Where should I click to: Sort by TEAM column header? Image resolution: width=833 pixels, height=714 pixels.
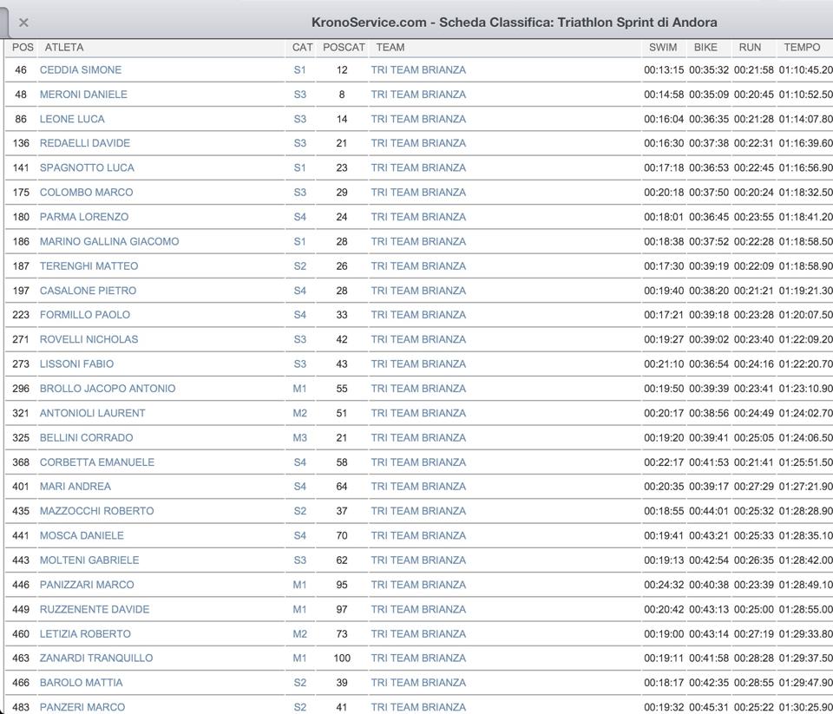point(390,47)
